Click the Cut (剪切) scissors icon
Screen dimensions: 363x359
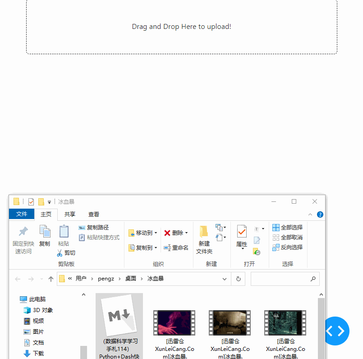tap(60, 253)
